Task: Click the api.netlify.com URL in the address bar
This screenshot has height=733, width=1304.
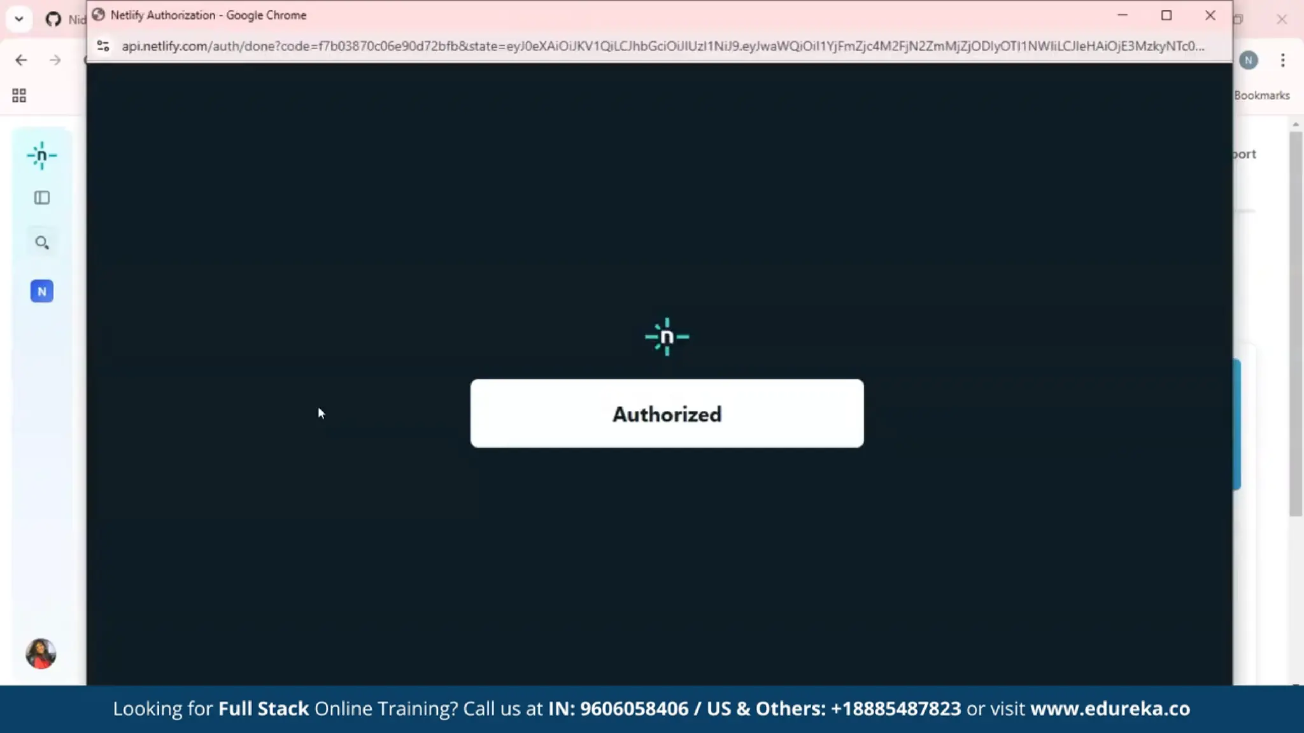Action: [662, 46]
